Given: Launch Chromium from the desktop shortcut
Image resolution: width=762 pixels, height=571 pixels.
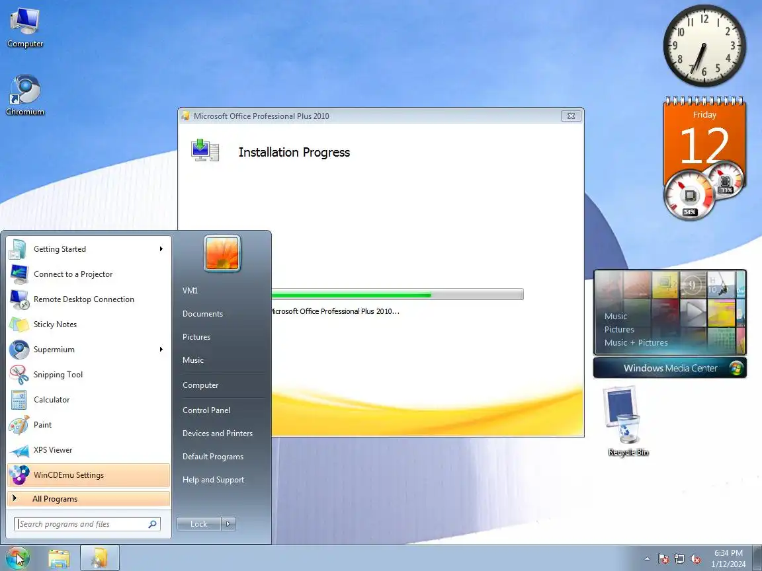Looking at the screenshot, I should (24, 95).
